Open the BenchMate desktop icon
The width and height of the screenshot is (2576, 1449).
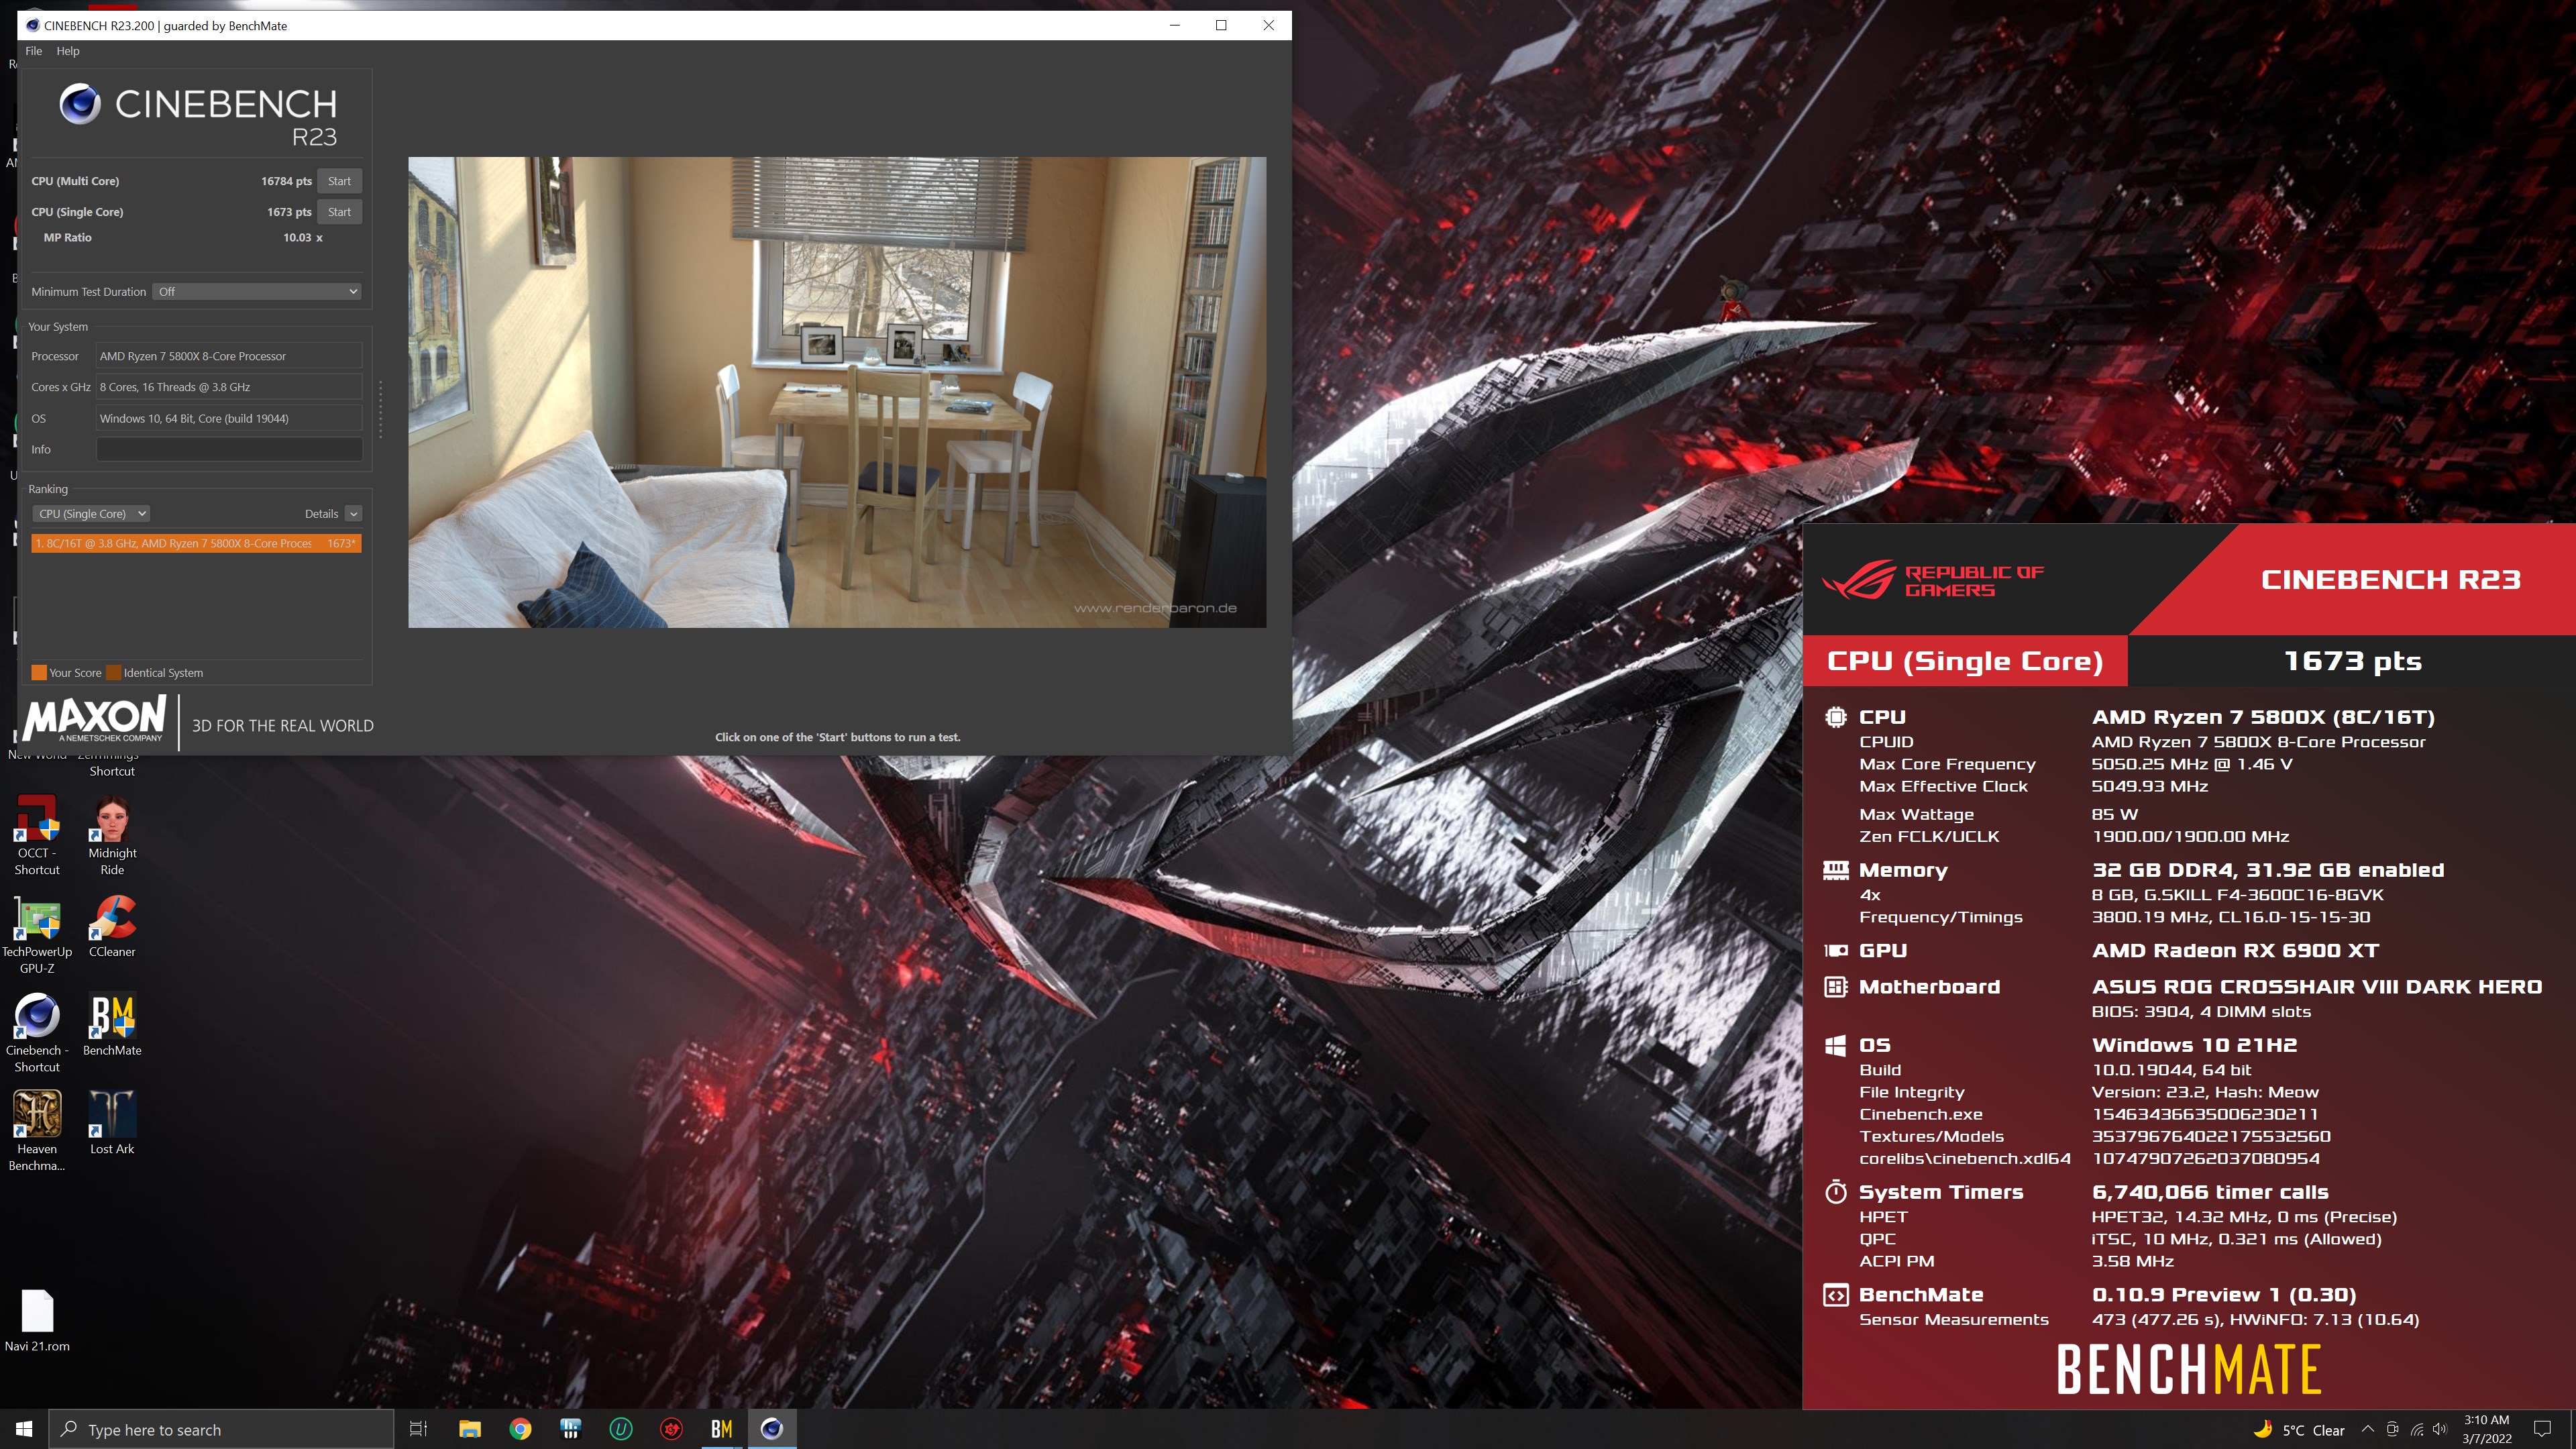click(112, 1024)
